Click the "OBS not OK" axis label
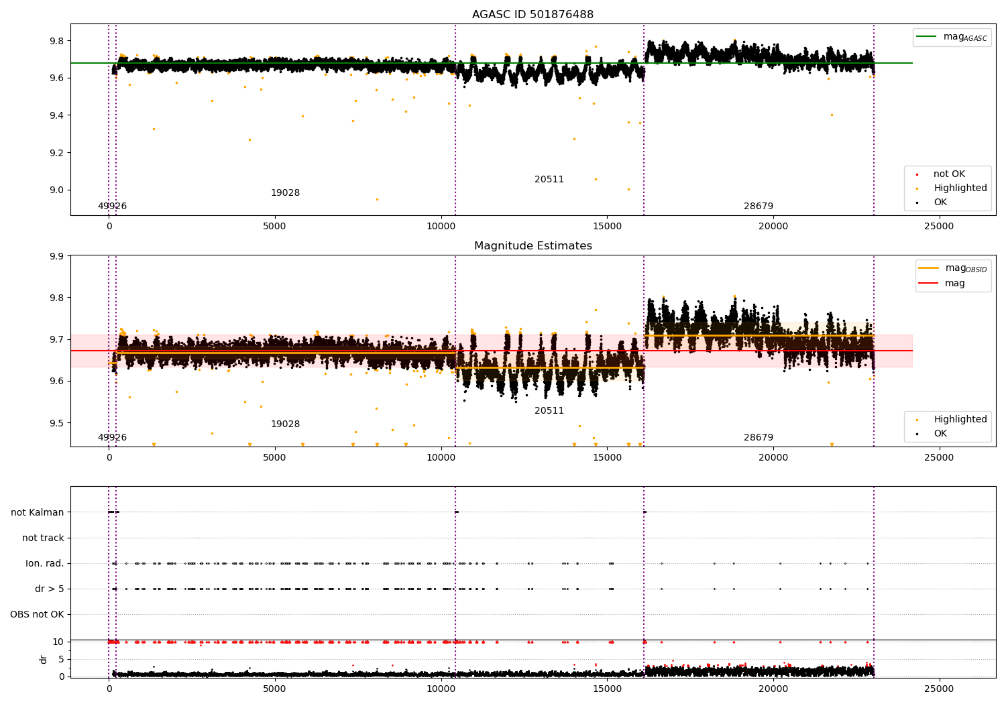 (37, 615)
